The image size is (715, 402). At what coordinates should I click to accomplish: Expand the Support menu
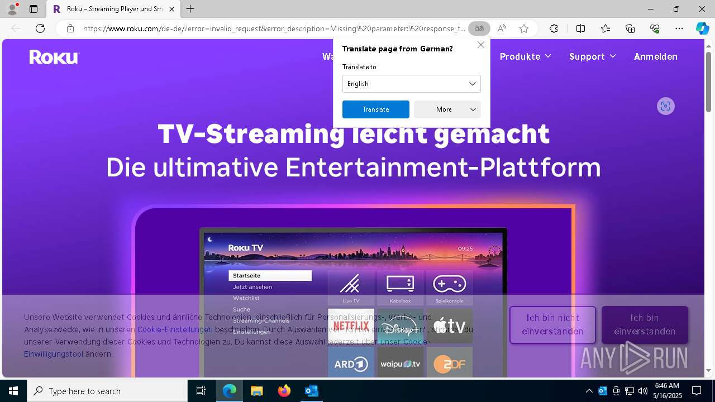click(x=593, y=56)
